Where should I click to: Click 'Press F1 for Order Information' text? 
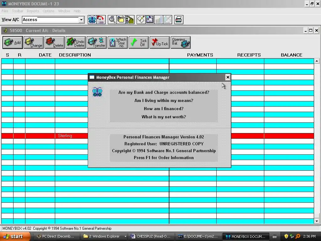click(164, 158)
